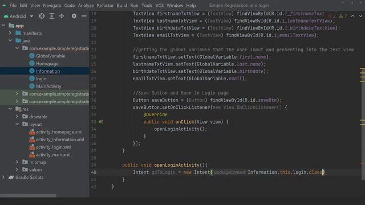This screenshot has height=205, width=365.
Task: Go to next highlighted error arrow
Action: pos(360,16)
